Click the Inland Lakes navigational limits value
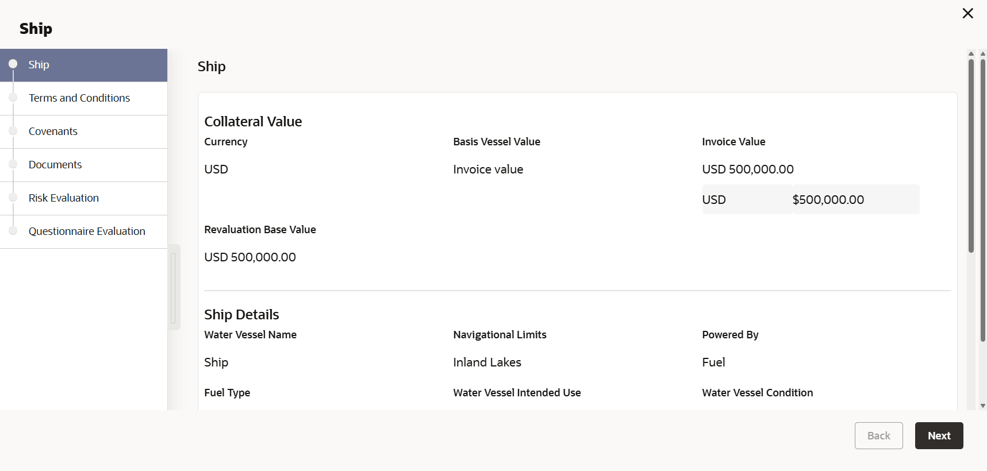This screenshot has width=987, height=471. click(487, 362)
